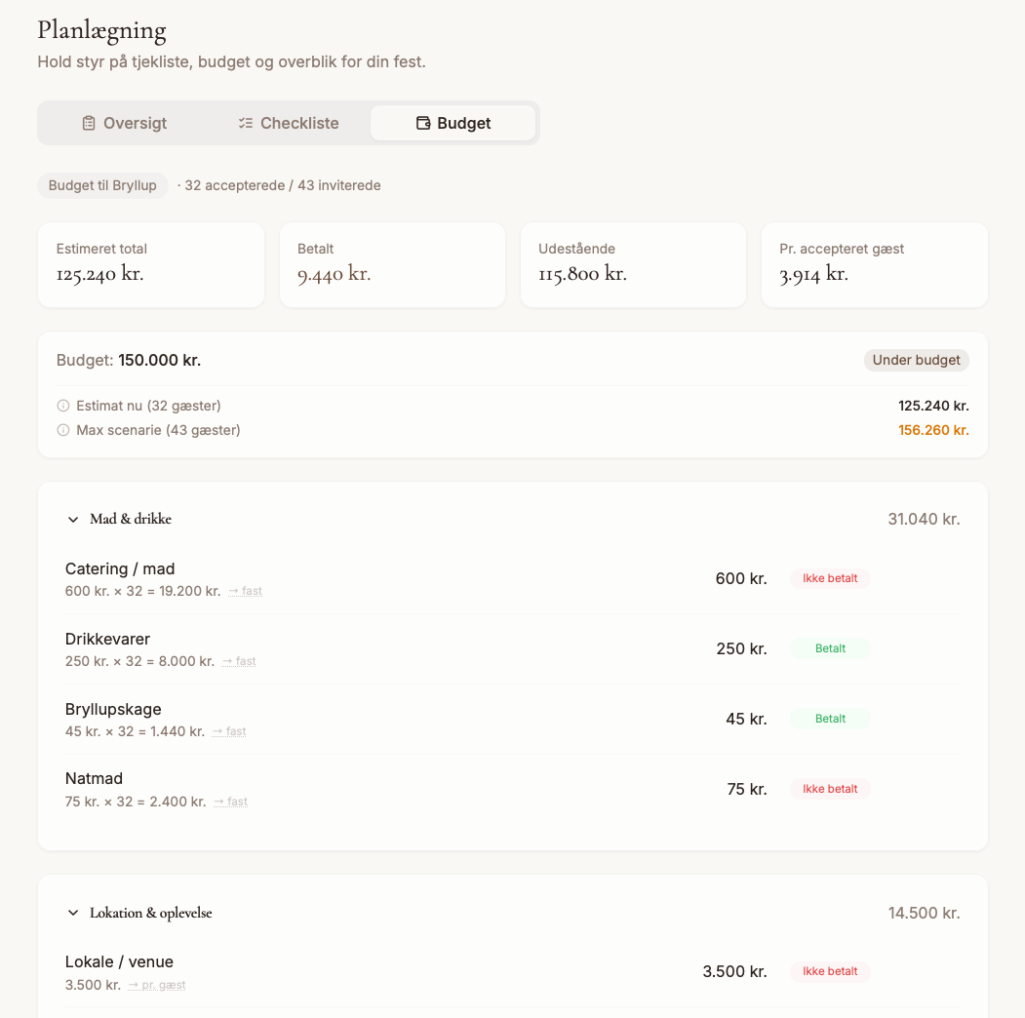The width and height of the screenshot is (1025, 1018).
Task: Click info icon next to Estimat nu
Action: coord(63,406)
